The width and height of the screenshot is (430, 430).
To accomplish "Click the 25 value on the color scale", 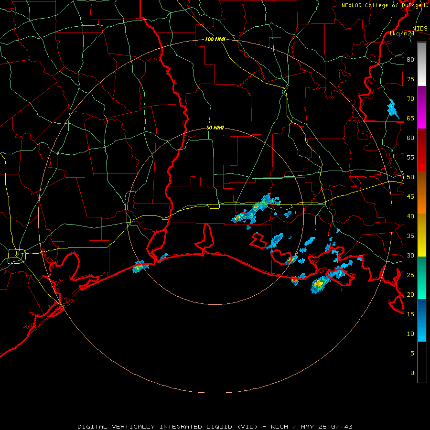I will (x=410, y=275).
